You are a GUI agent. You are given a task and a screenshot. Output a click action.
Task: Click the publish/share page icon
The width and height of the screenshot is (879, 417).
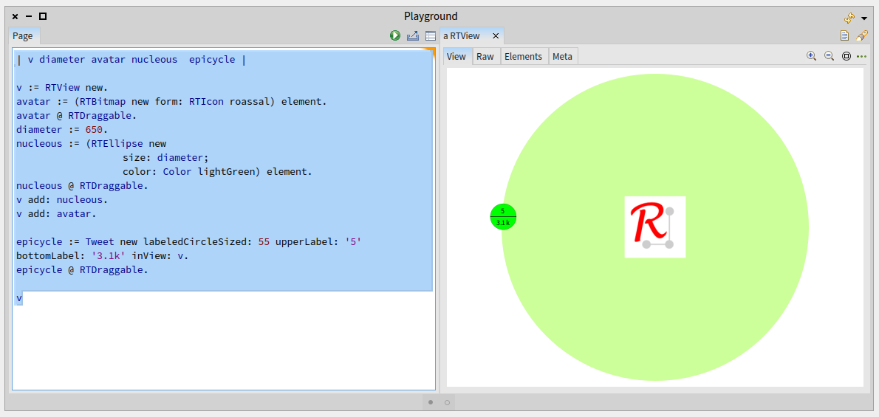(x=413, y=35)
